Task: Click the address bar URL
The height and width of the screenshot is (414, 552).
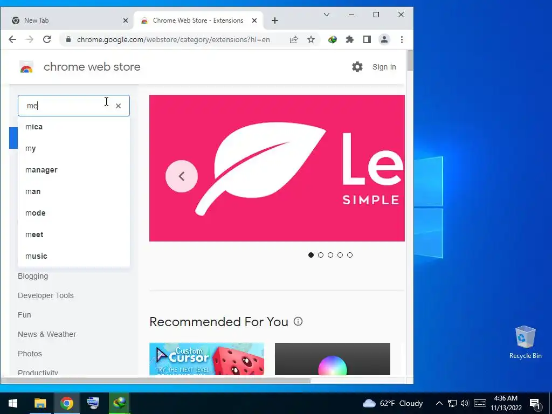Action: 174,39
